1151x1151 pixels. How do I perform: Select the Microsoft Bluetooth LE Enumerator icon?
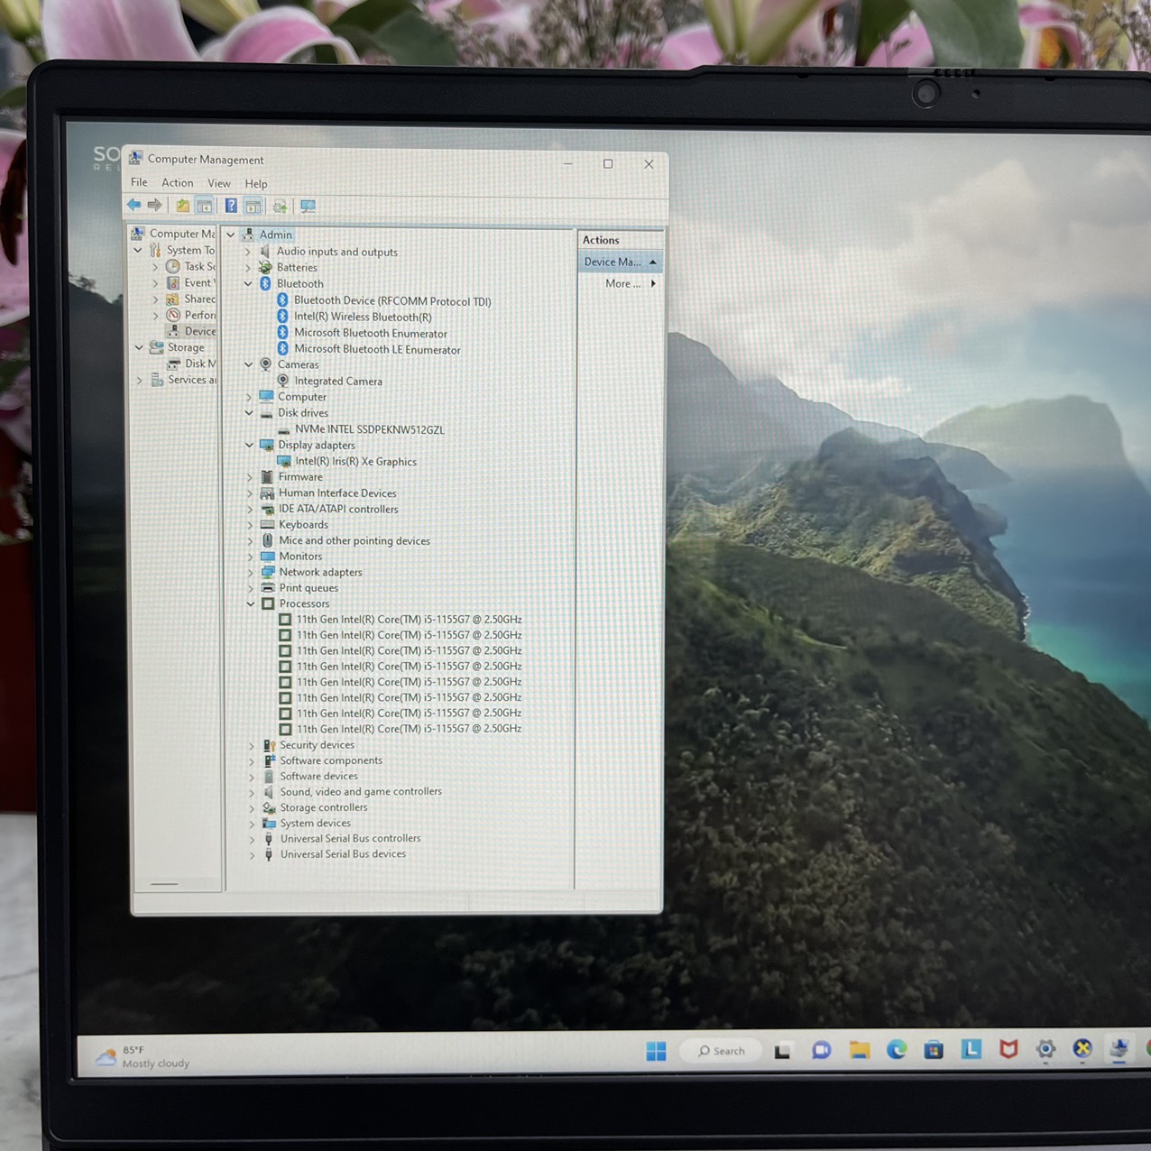[282, 349]
